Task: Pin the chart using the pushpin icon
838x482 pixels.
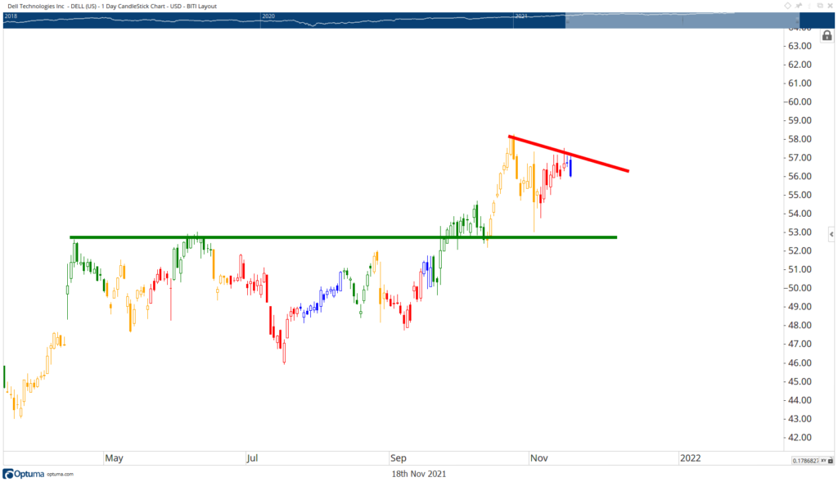Action: [799, 6]
